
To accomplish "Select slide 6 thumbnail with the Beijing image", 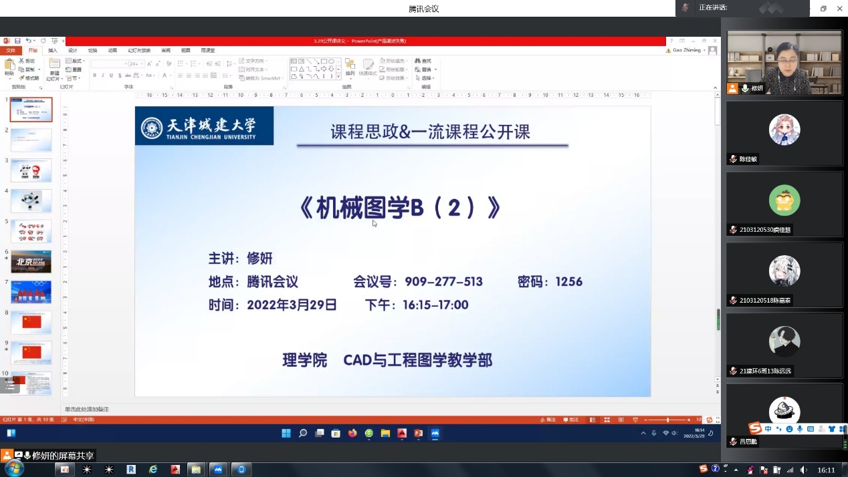I will (x=31, y=261).
